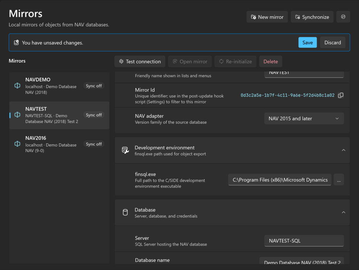Click the Development environment header title
Image resolution: width=359 pixels, height=270 pixels.
[x=164, y=148]
